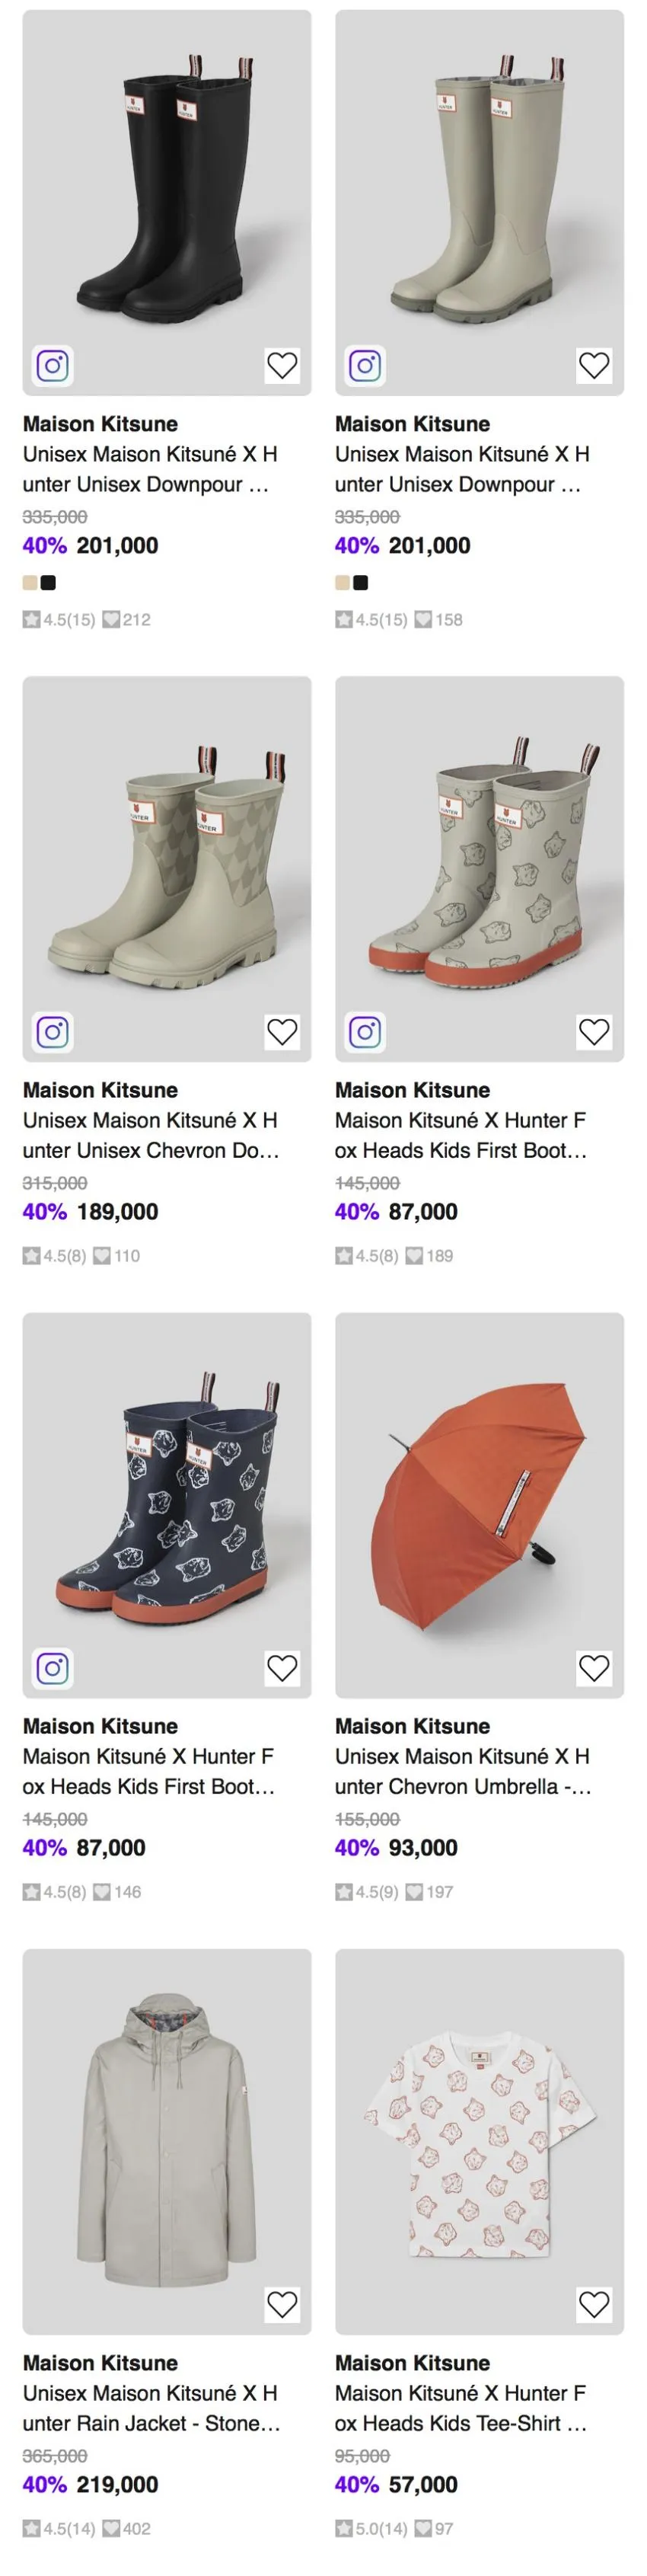Like the black Downpour boots with heart
This screenshot has height=2576, width=647.
[x=282, y=365]
